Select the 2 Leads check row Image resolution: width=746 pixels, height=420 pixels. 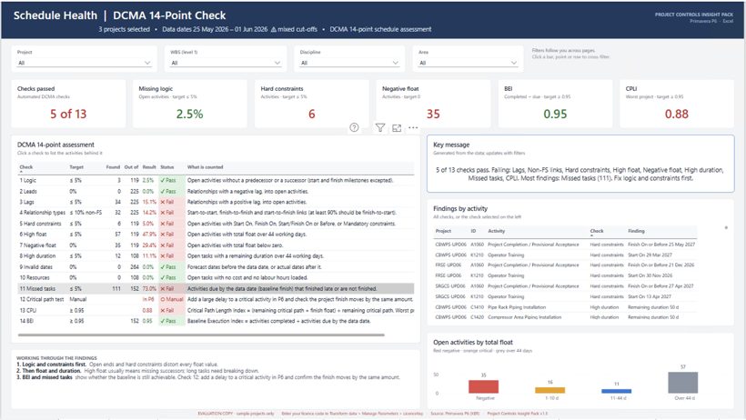216,191
